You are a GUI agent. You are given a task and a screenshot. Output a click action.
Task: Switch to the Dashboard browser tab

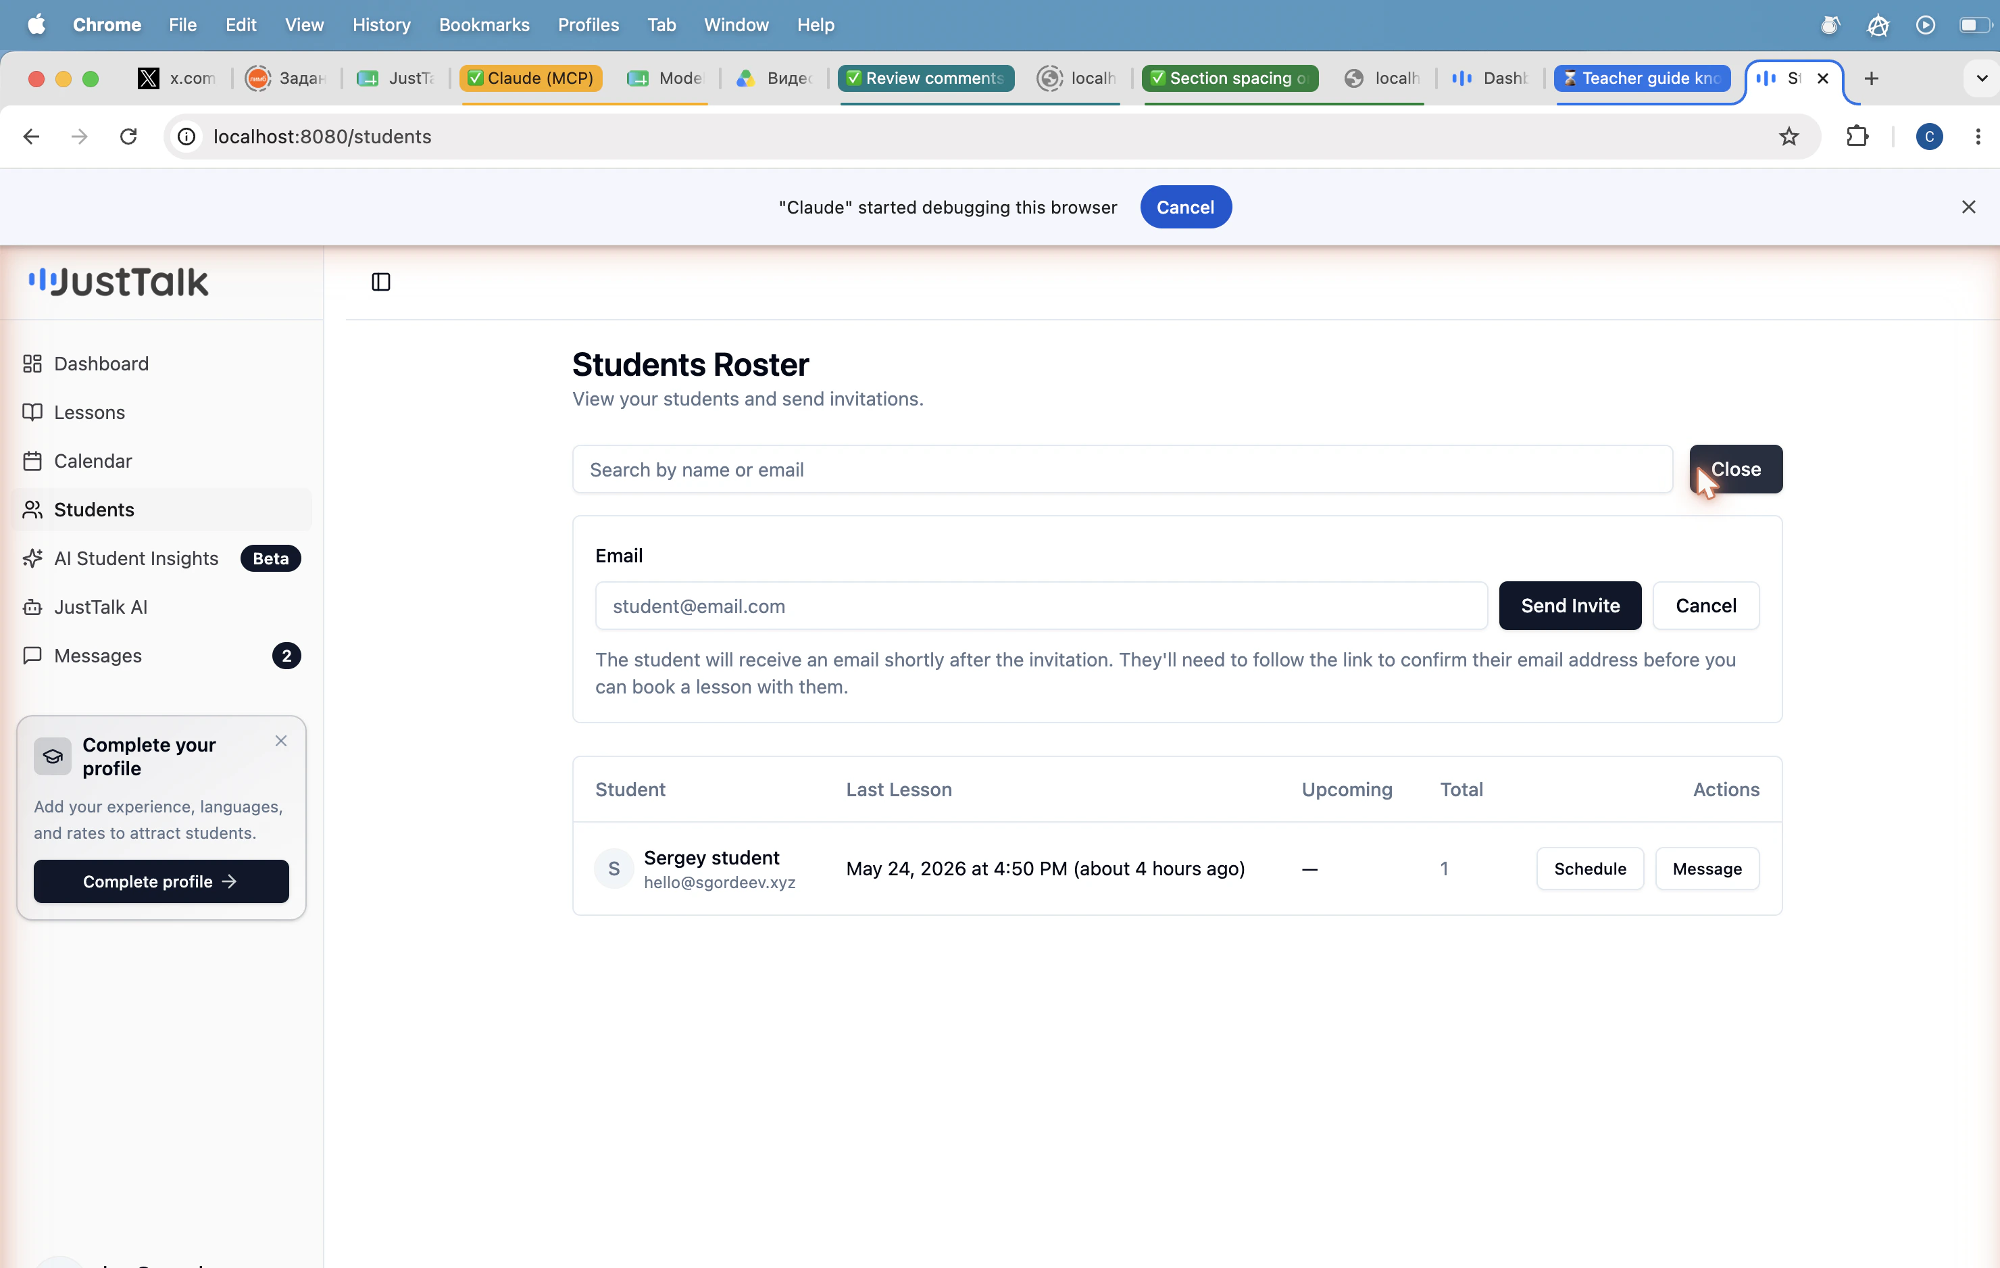pyautogui.click(x=1490, y=78)
